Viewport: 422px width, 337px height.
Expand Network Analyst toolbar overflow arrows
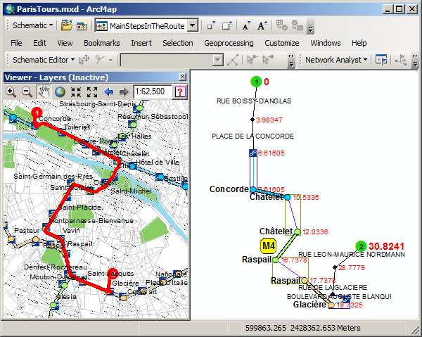click(x=415, y=61)
